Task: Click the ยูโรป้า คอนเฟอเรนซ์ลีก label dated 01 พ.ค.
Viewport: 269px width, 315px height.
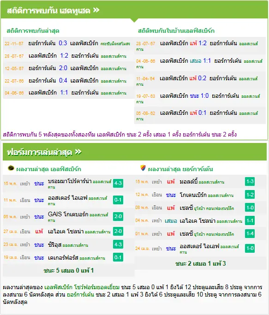Action: [214, 234]
